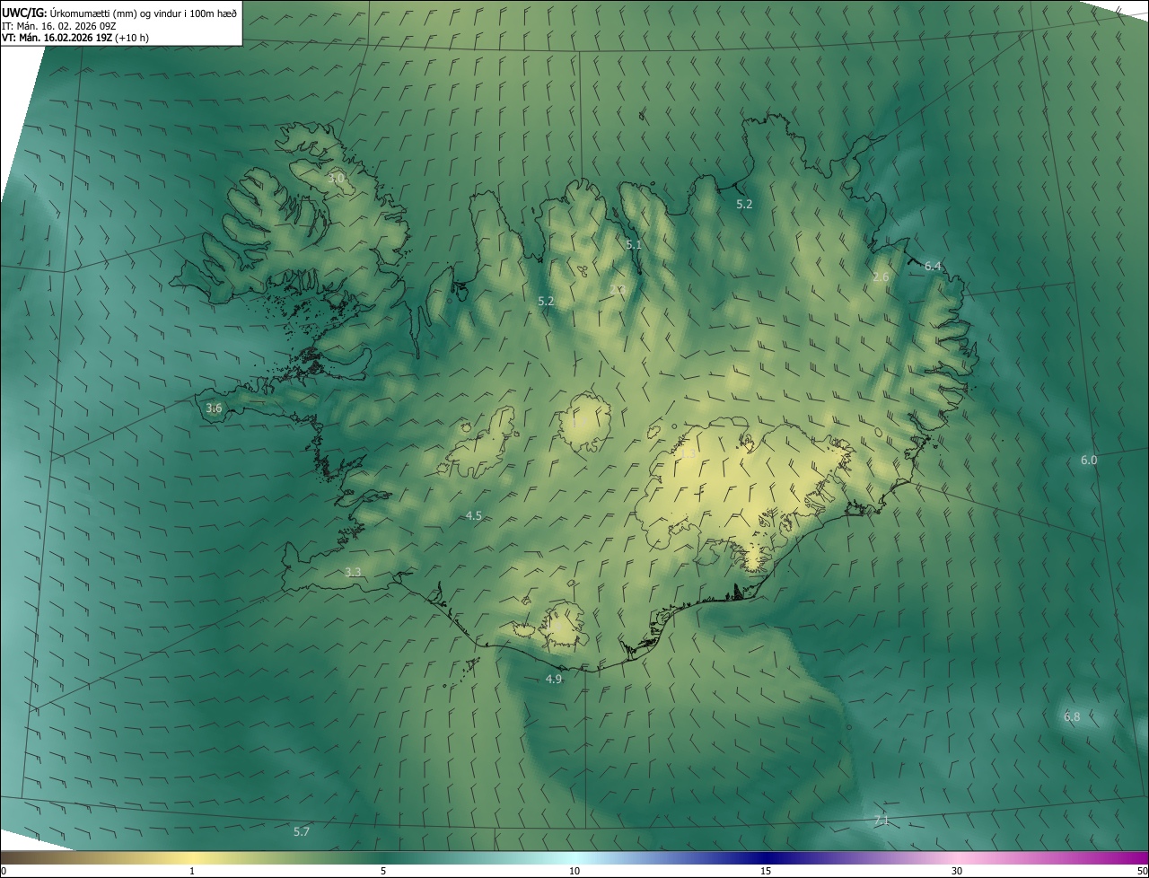The width and height of the screenshot is (1149, 878).
Task: Click the 6.4 value off the northeast coast
Action: (x=933, y=266)
